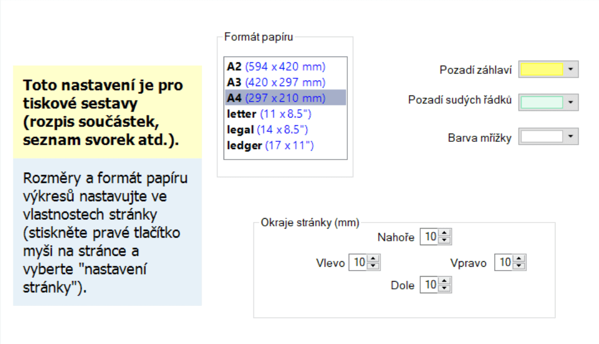The image size is (599, 344).
Task: Click into the Dole margin field
Action: tap(430, 285)
